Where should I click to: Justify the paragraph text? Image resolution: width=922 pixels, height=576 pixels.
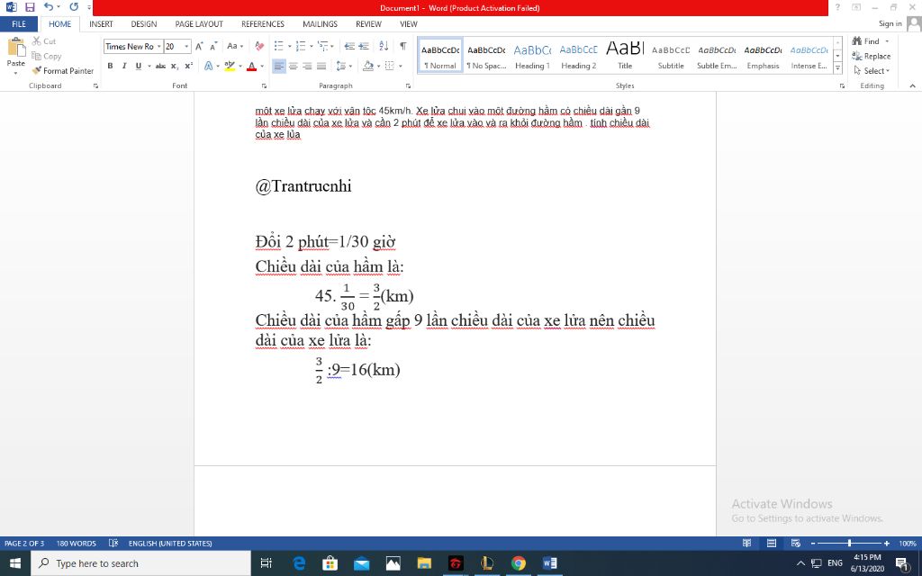(321, 66)
